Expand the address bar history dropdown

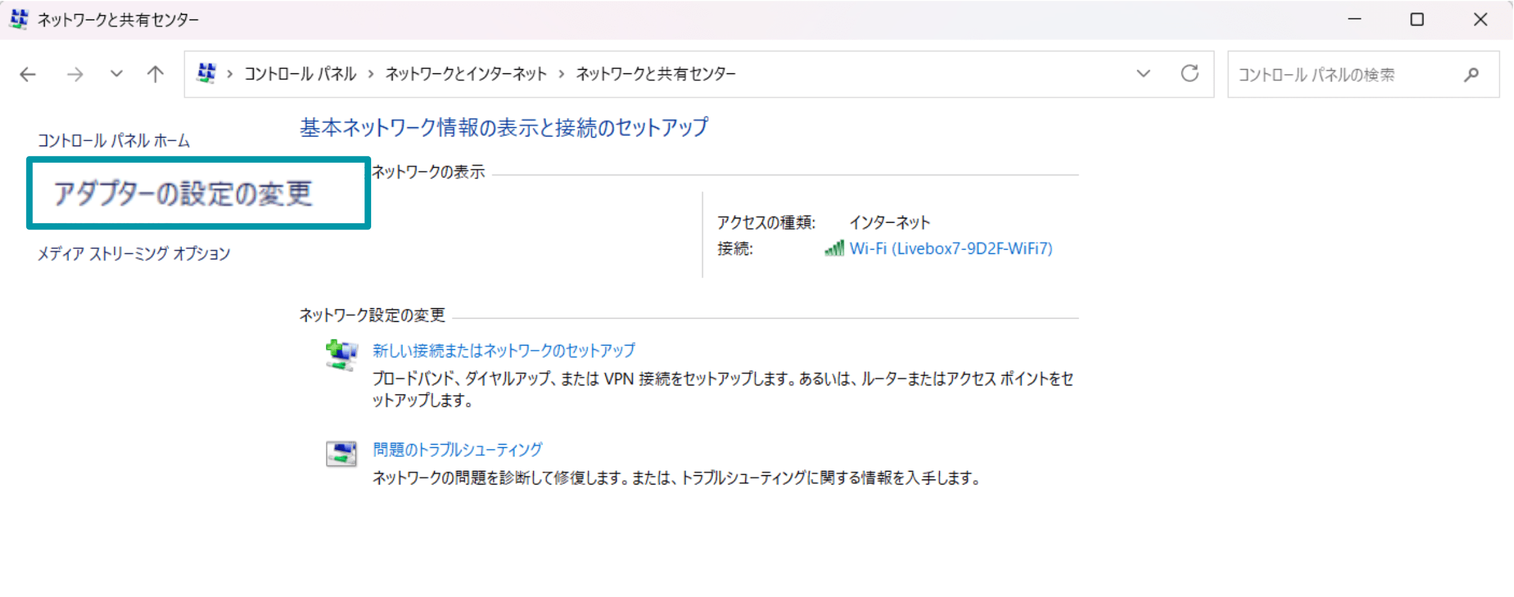(x=1143, y=74)
